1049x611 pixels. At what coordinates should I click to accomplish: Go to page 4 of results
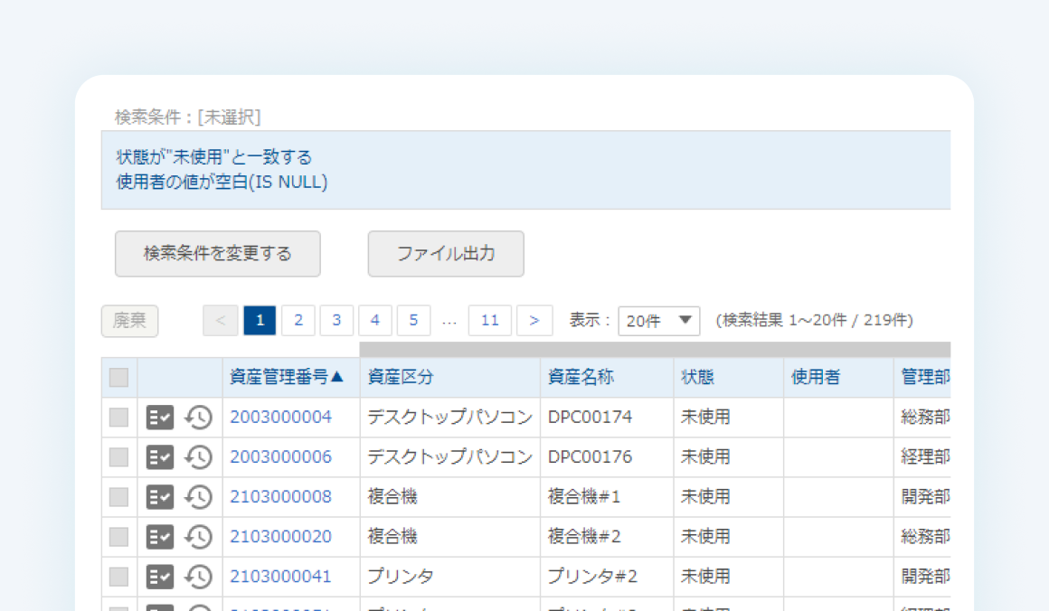point(375,320)
